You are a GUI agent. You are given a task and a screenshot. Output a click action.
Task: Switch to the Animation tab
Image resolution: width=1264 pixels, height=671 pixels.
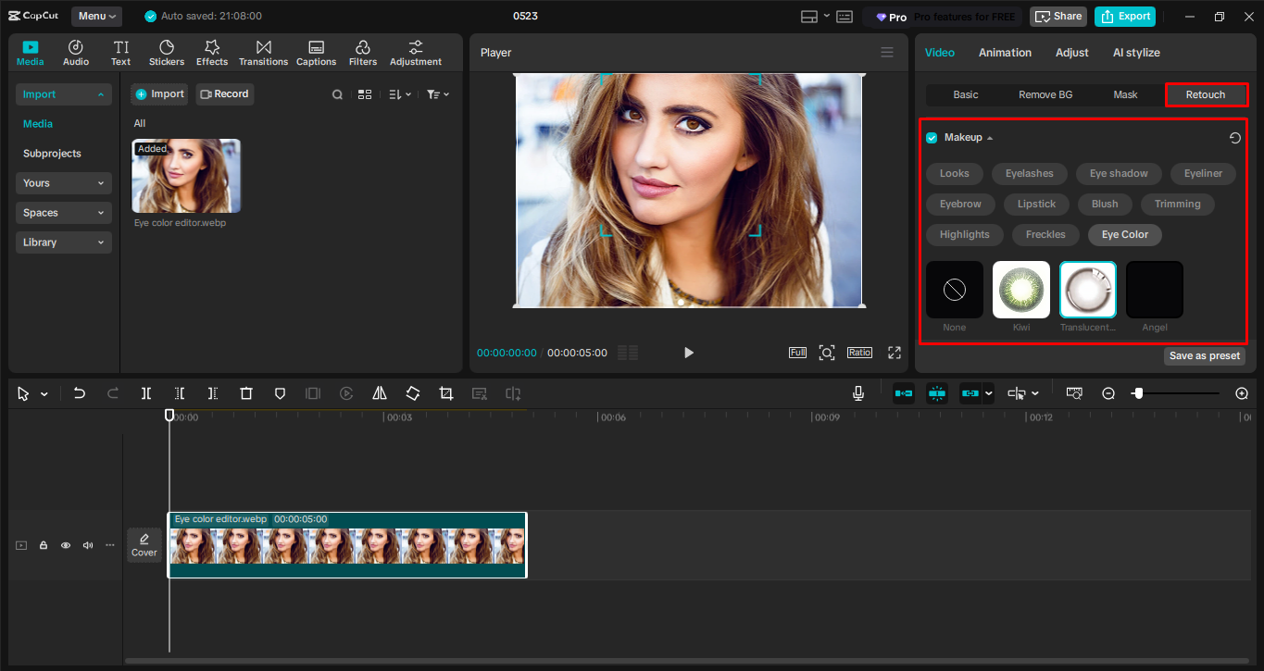(x=1004, y=52)
